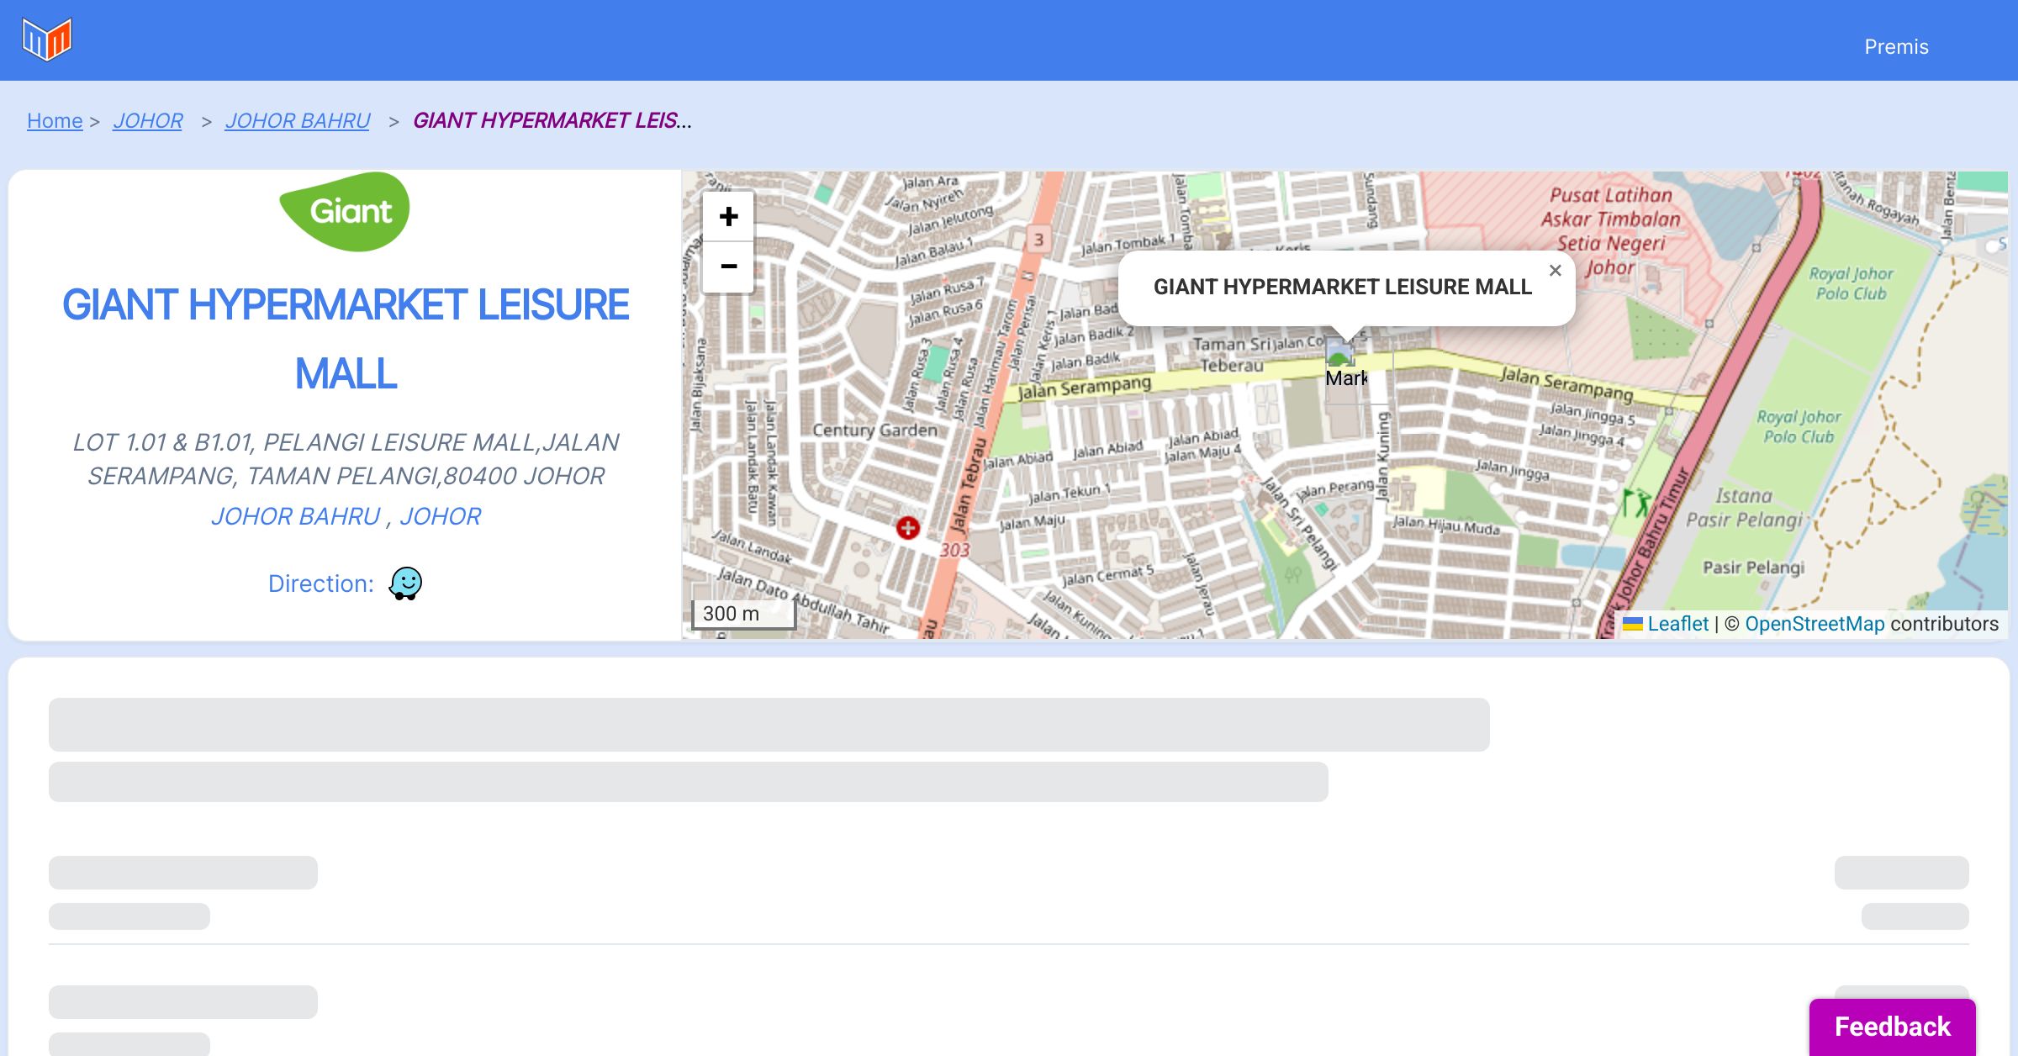This screenshot has height=1056, width=2018.
Task: Click the golf course icon on map
Action: tap(1635, 504)
